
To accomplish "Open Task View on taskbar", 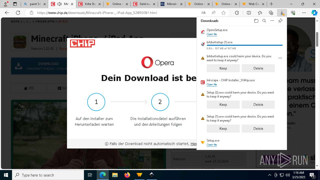I will click(90, 175).
